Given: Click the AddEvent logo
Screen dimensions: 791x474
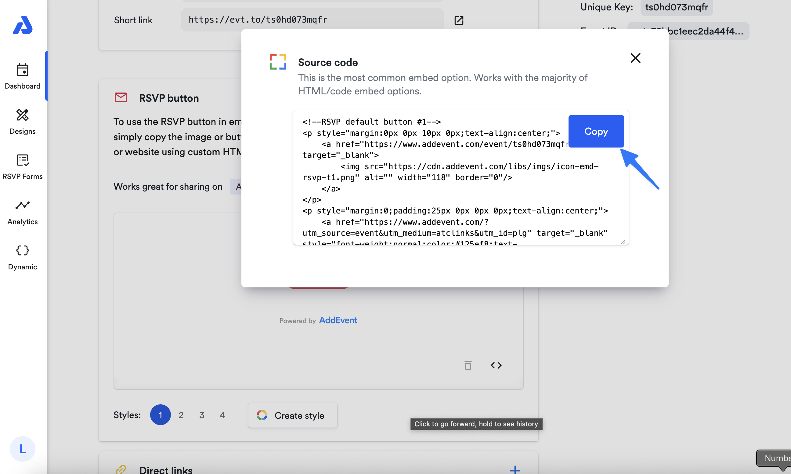Looking at the screenshot, I should pos(22,25).
